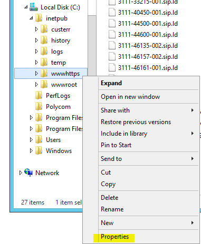This screenshot has width=201, height=244.
Task: Click the Windows folder icon
Action: 39,151
